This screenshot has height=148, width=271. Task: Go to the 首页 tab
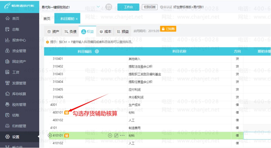(x=47, y=19)
